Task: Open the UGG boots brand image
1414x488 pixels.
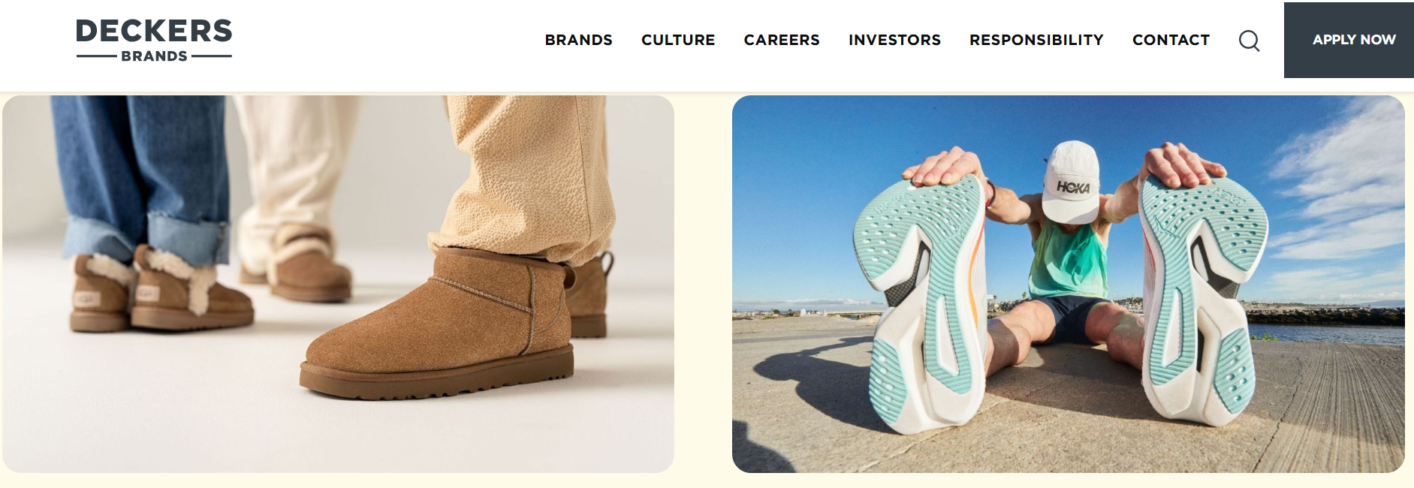Action: click(x=338, y=284)
